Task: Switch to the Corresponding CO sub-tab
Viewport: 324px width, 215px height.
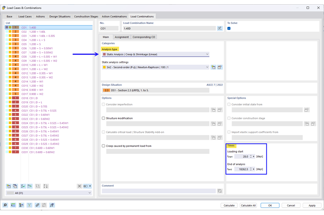Action: point(144,37)
